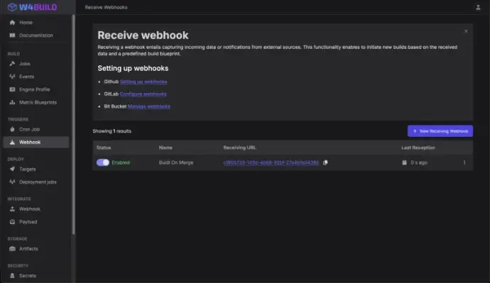
Task: Click the Secrets lock icon
Action: pos(12,276)
